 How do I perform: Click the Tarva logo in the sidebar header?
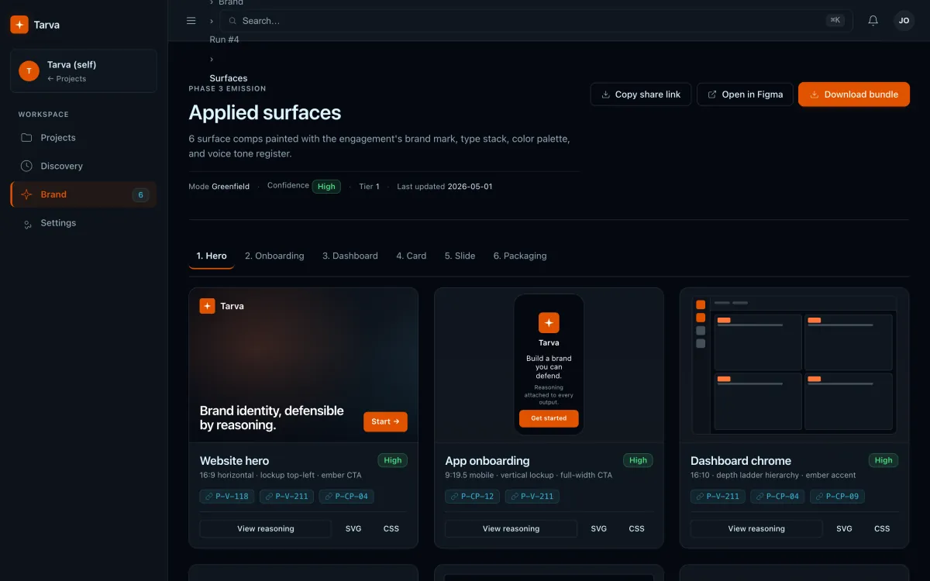19,25
